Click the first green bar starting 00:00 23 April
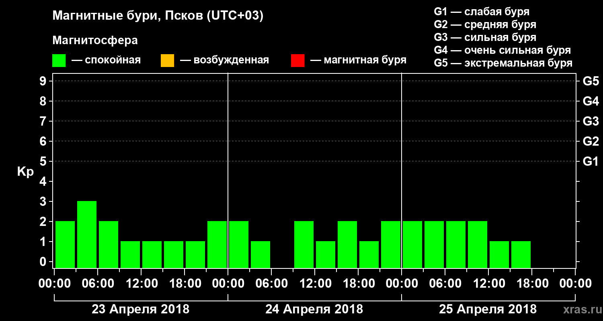This screenshot has height=321, width=603. (65, 244)
